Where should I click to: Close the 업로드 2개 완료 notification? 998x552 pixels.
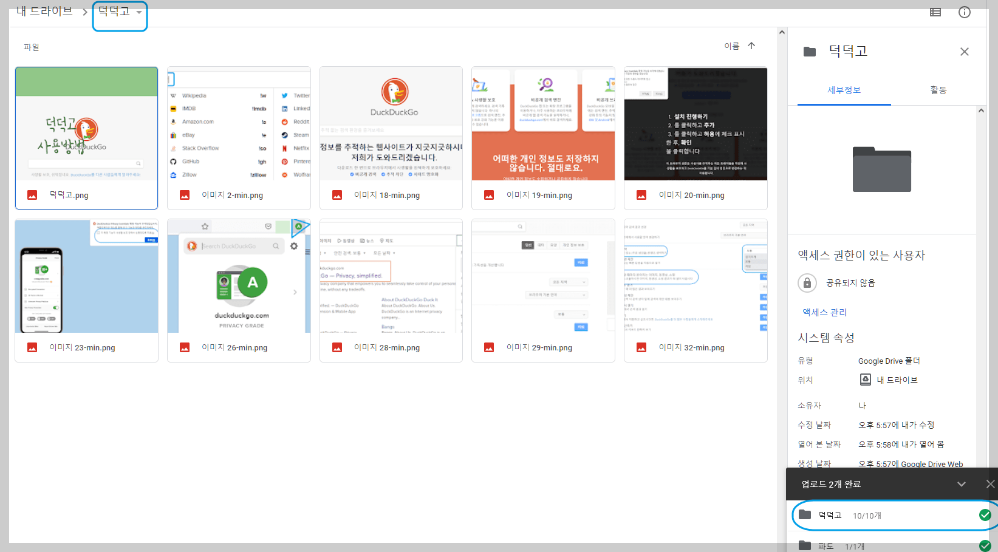pyautogui.click(x=990, y=484)
